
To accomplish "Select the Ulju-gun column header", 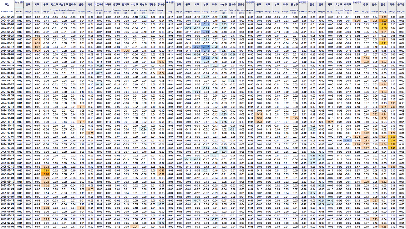I will click(401, 11).
